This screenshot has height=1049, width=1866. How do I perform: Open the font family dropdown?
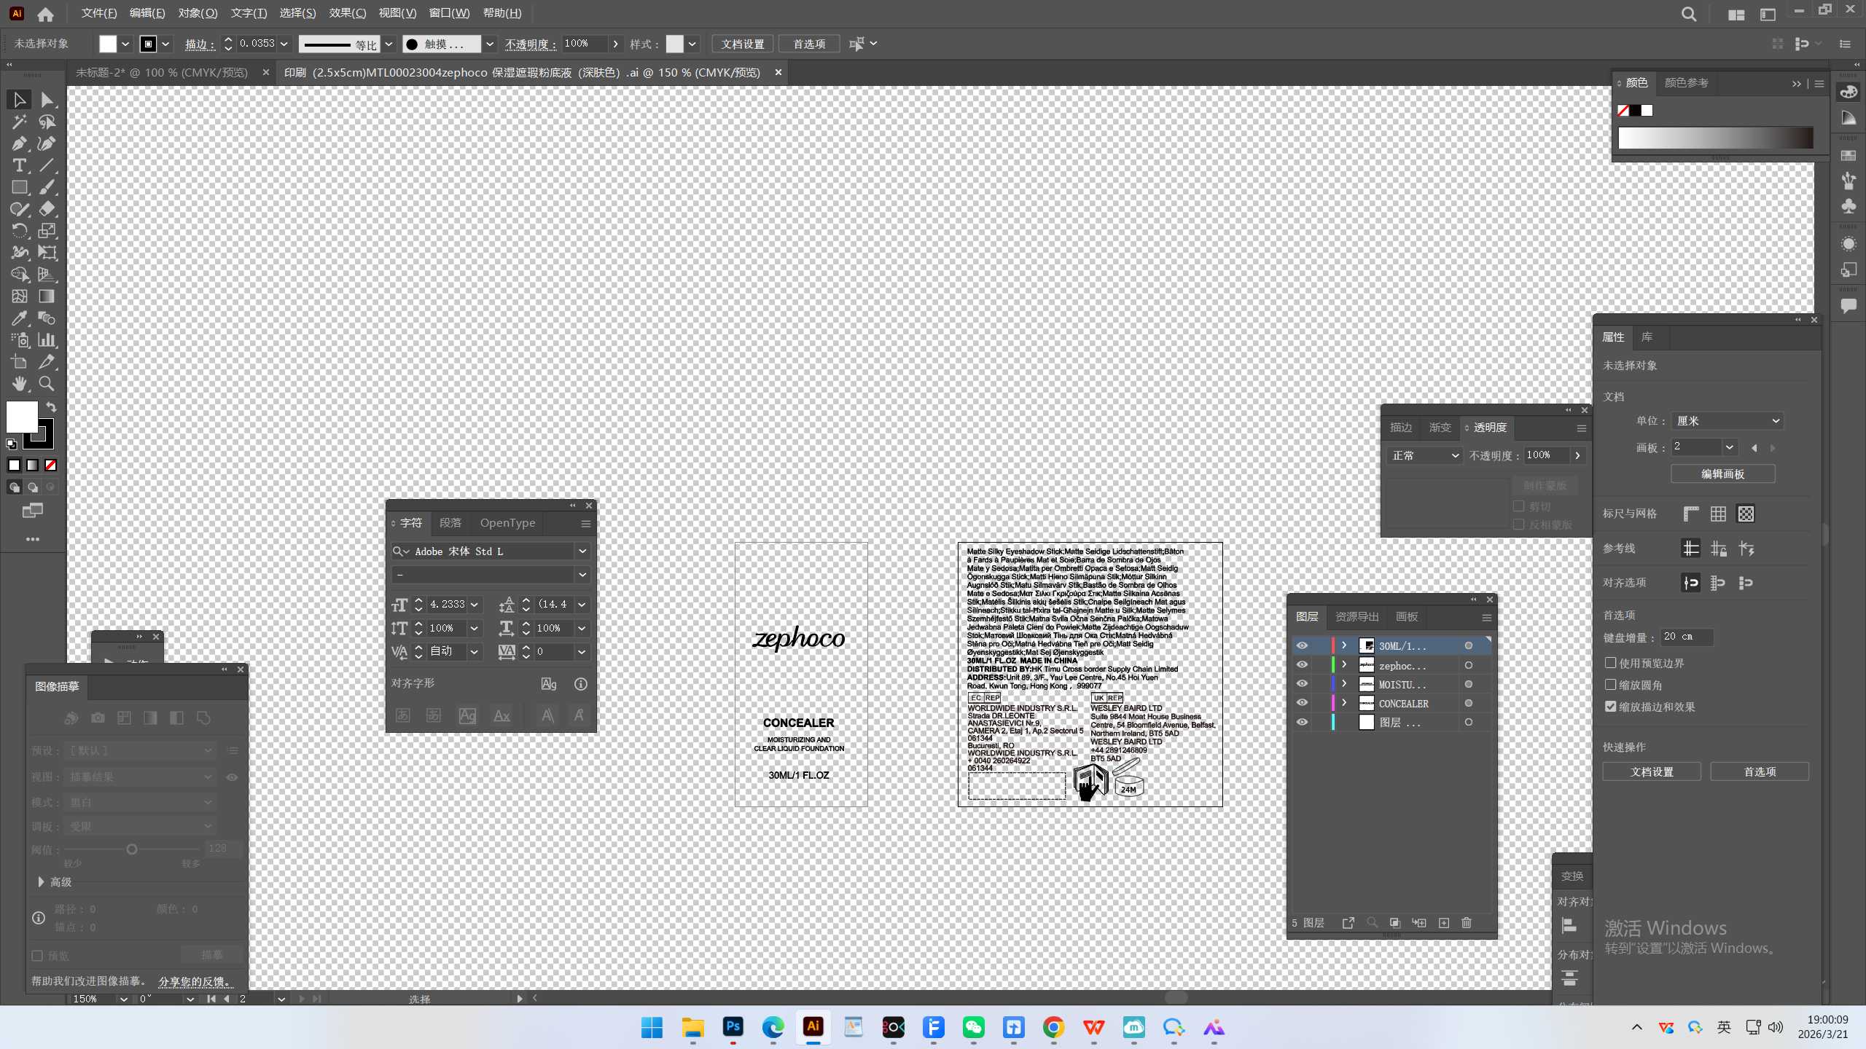(x=582, y=551)
